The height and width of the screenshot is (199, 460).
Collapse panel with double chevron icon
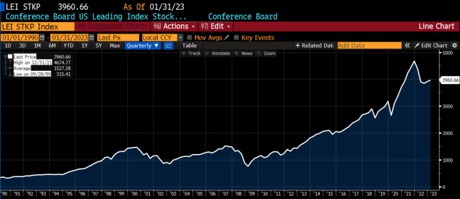pyautogui.click(x=407, y=45)
